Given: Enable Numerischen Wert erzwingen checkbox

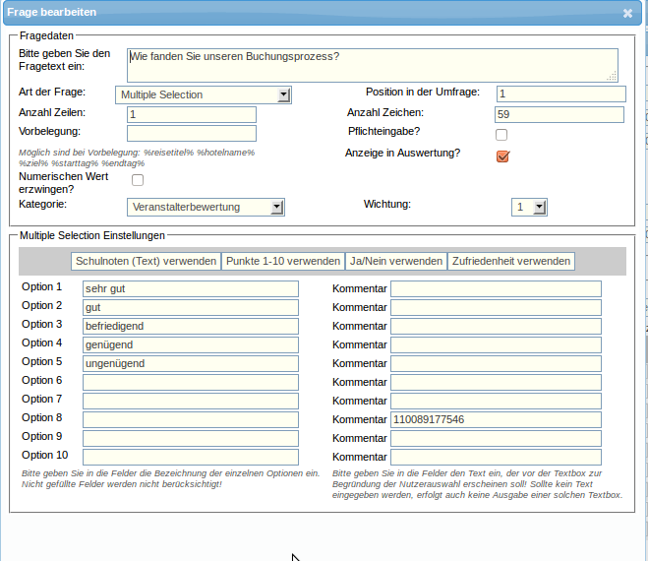Looking at the screenshot, I should click(138, 180).
